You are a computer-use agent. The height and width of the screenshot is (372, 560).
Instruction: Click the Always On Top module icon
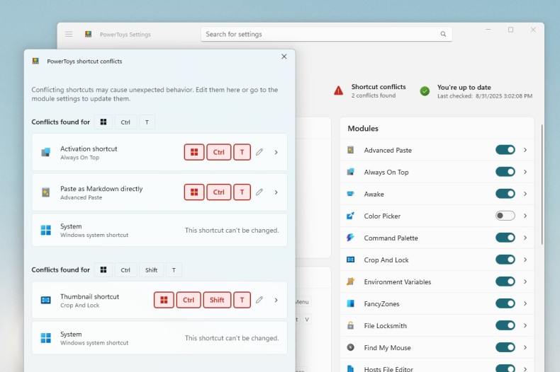click(x=351, y=172)
